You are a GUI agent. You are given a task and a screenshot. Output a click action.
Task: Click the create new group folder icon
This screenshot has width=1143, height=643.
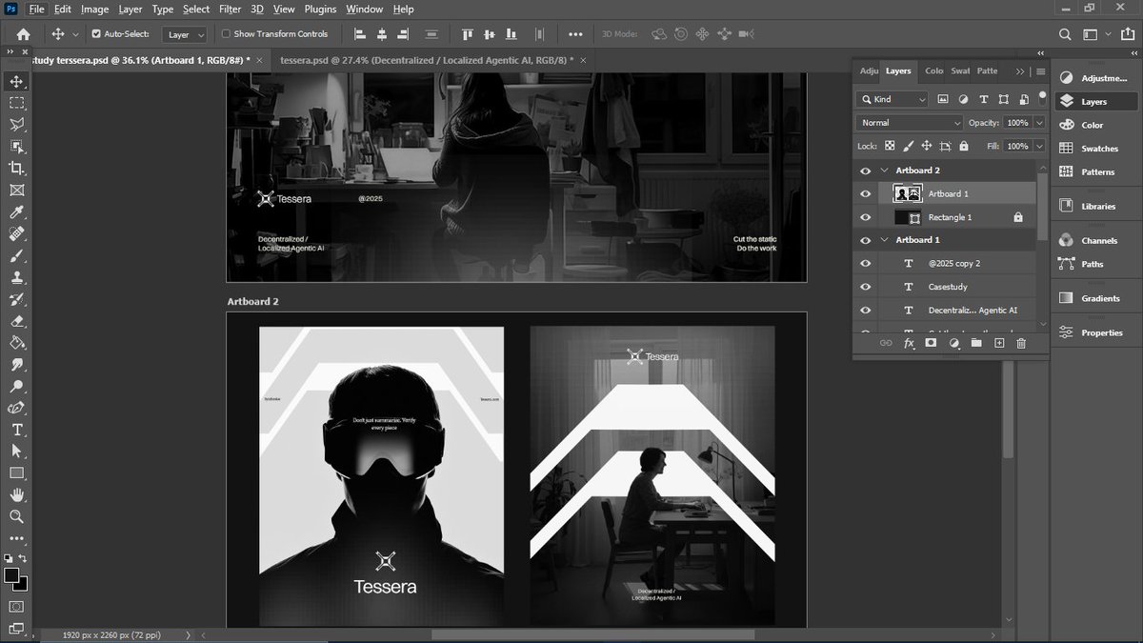click(976, 343)
